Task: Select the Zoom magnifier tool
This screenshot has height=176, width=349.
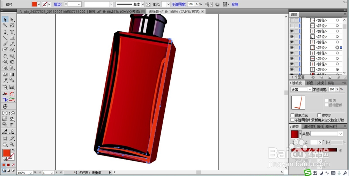Action: point(12,144)
